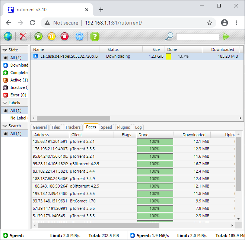Click the red X Remove torrent icon
This screenshot has height=240, width=245.
click(x=23, y=36)
